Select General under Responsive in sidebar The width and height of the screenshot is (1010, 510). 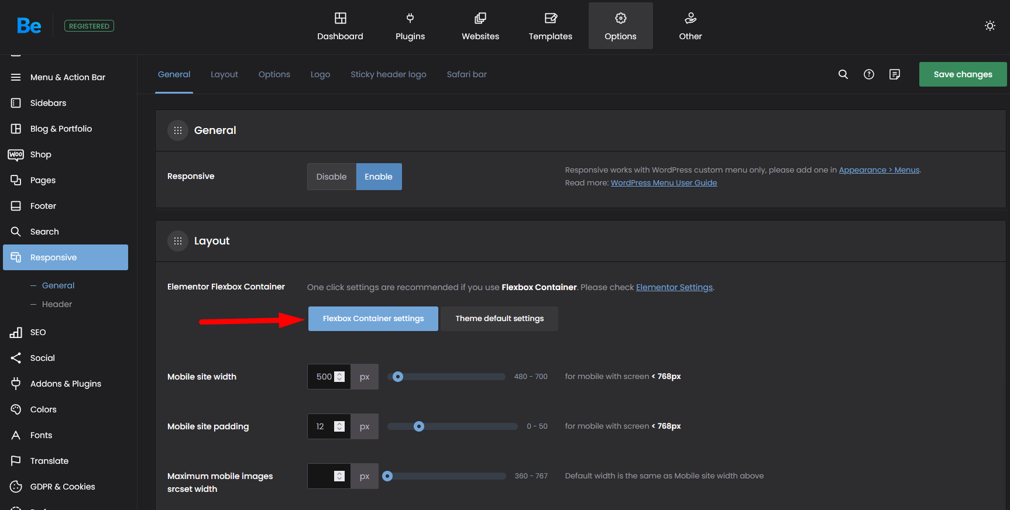(58, 285)
